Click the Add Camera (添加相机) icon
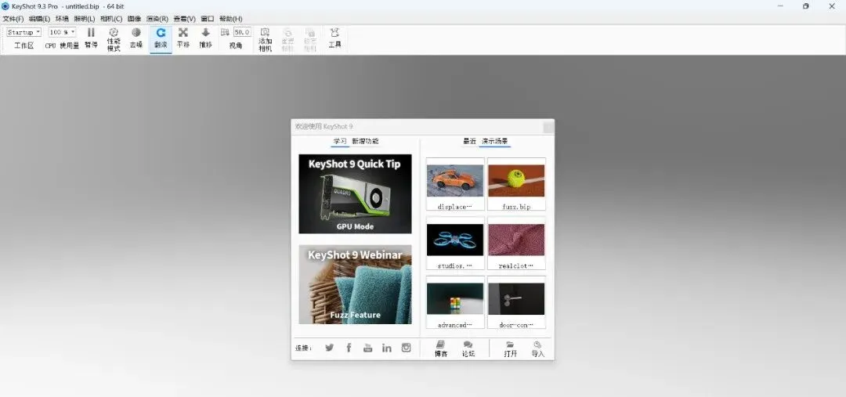 click(x=265, y=32)
